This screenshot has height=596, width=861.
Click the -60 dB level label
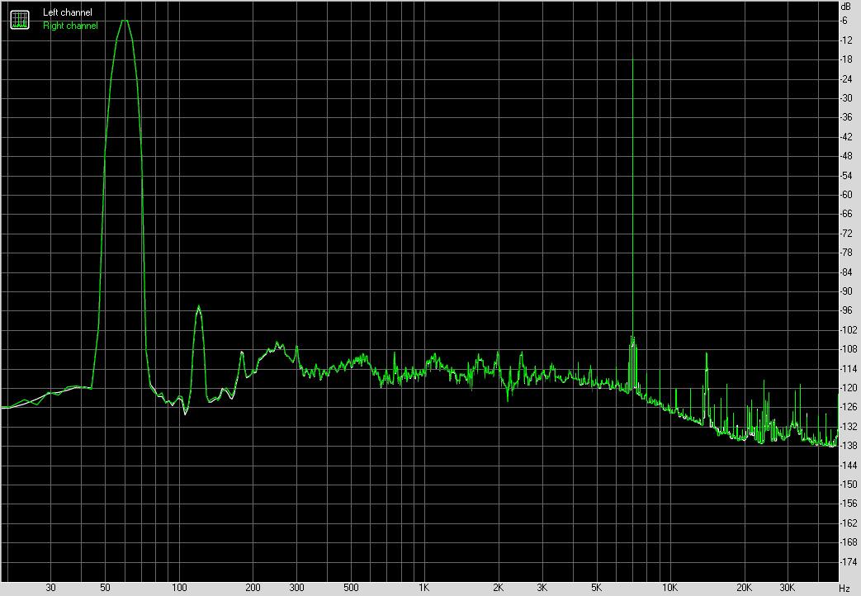pos(845,195)
